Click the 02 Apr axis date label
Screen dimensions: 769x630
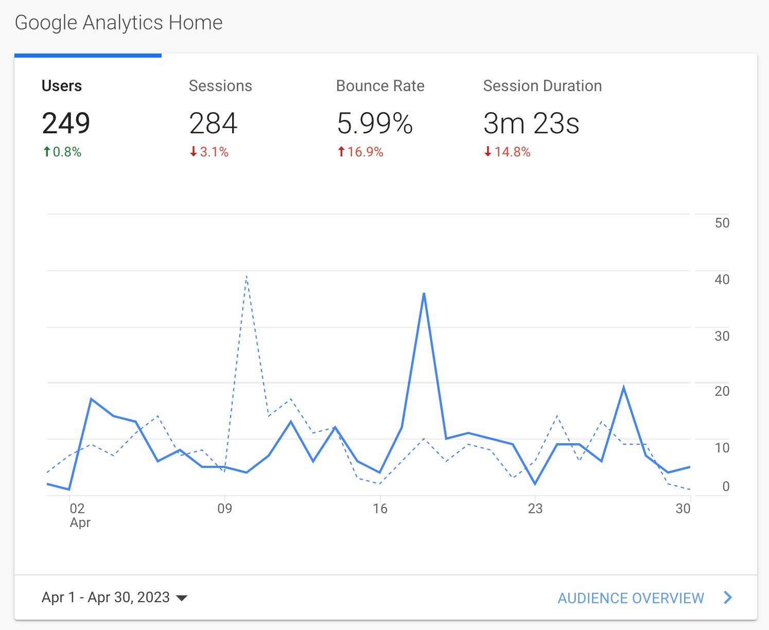click(x=79, y=515)
